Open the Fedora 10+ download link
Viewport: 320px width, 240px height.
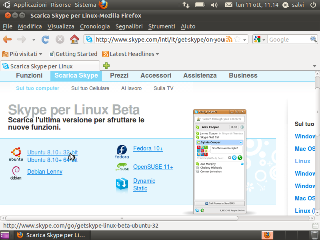pyautogui.click(x=148, y=148)
